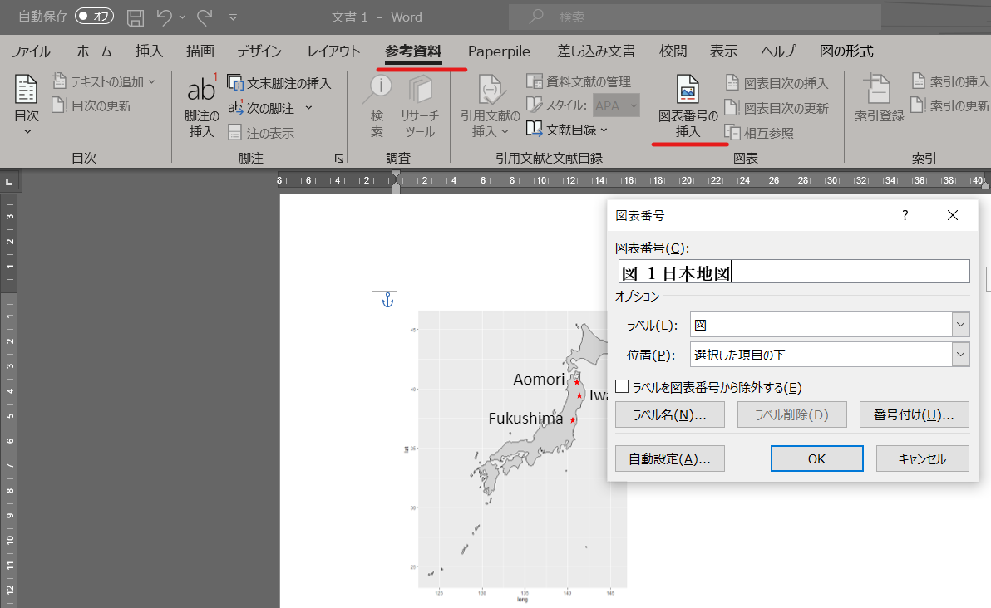The width and height of the screenshot is (991, 608).
Task: Switch to the 挿入 ribbon tab
Action: tap(149, 51)
